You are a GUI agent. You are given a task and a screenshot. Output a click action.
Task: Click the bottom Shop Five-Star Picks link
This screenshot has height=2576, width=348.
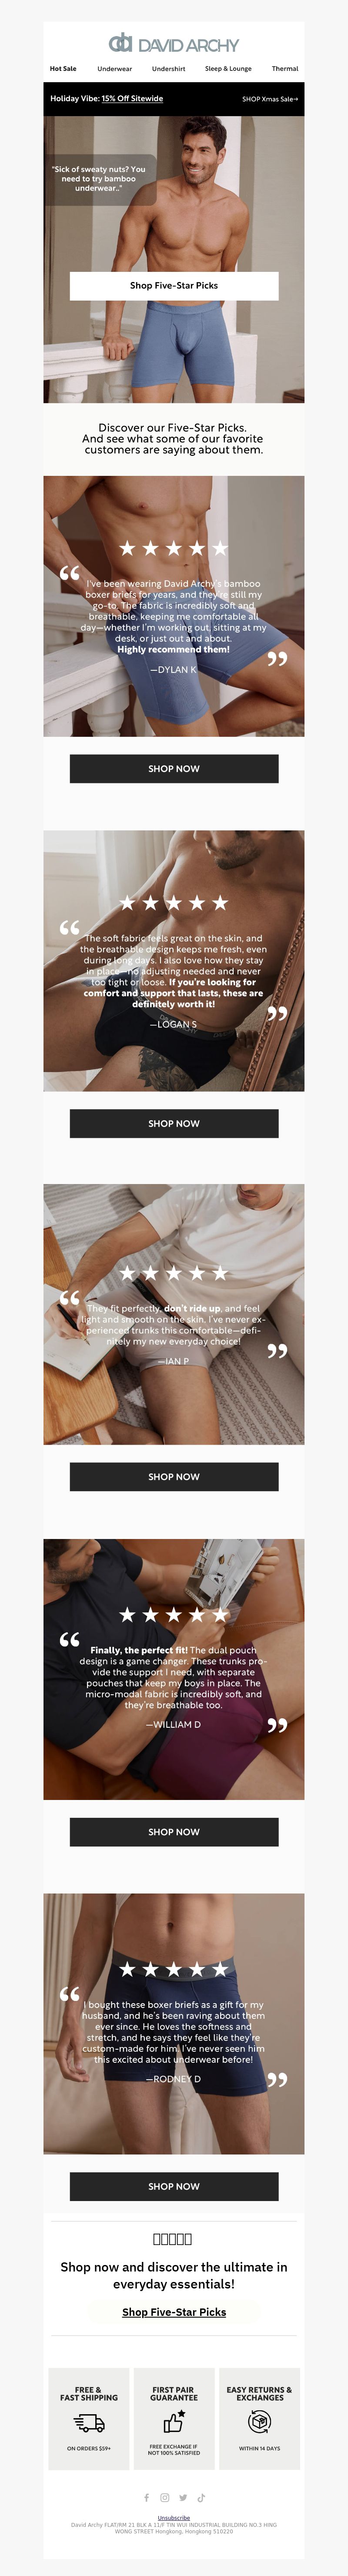click(174, 2312)
